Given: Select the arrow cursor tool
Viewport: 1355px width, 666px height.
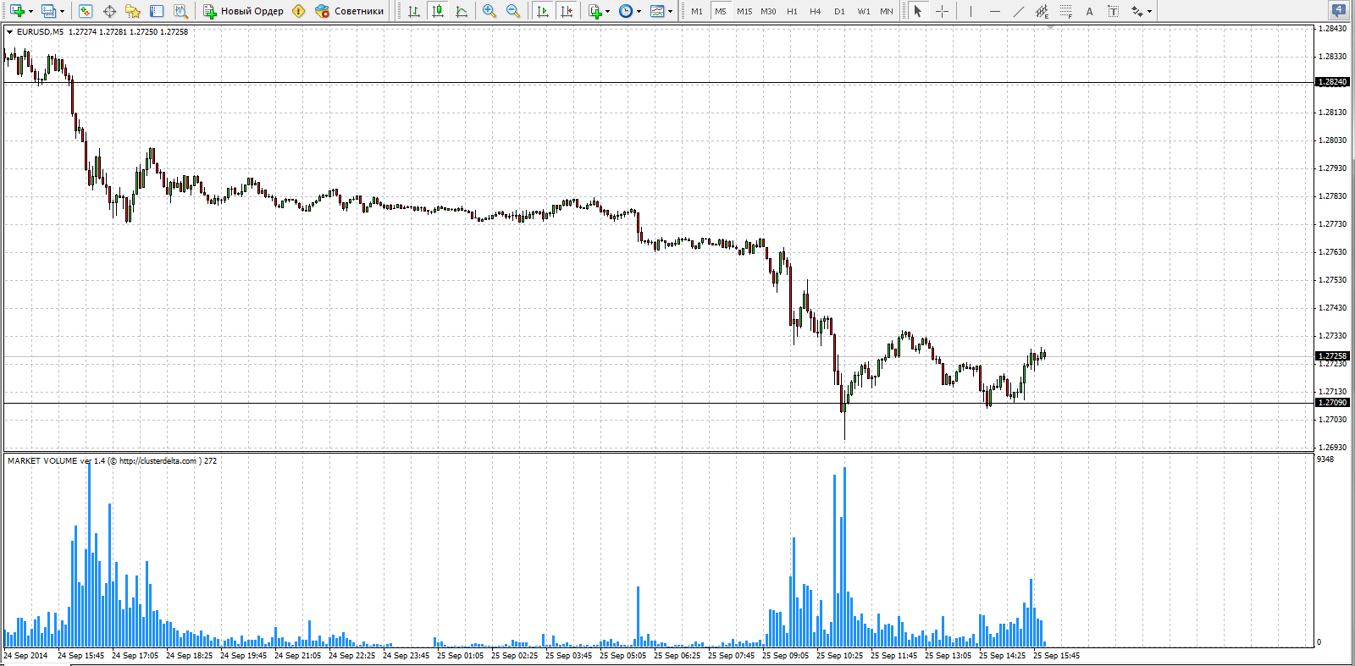Looking at the screenshot, I should [x=918, y=11].
